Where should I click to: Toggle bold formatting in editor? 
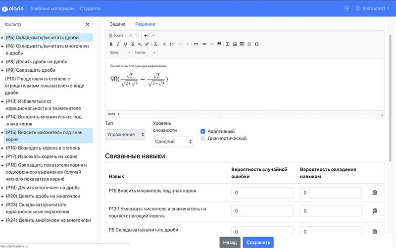click(111, 44)
